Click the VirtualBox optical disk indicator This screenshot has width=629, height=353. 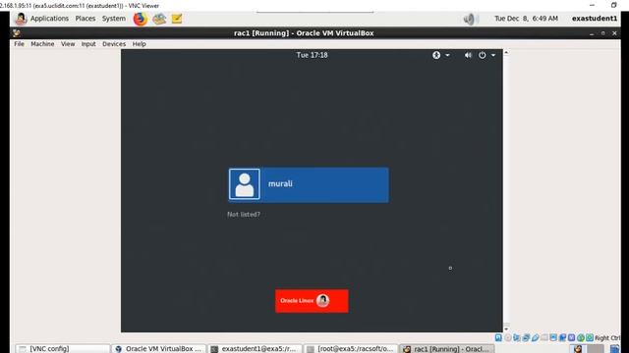tap(508, 337)
